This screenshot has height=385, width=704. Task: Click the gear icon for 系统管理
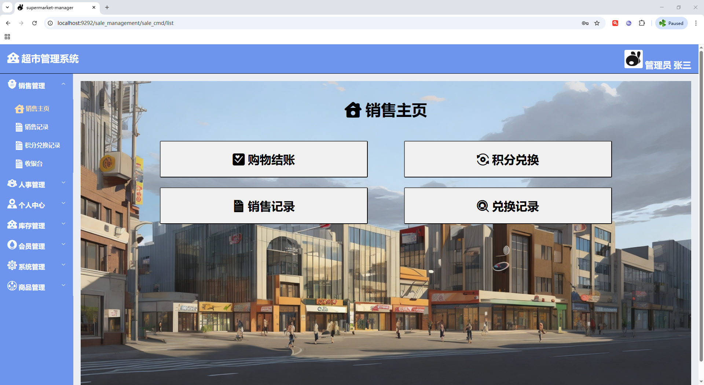[12, 265]
